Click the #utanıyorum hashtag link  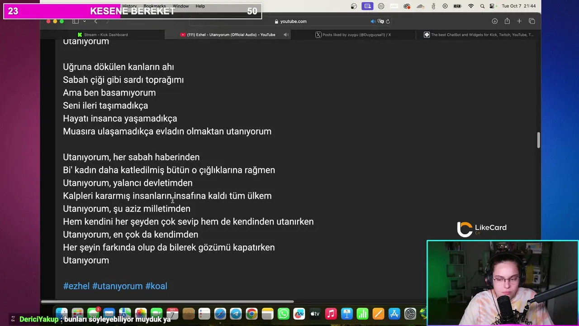117,286
